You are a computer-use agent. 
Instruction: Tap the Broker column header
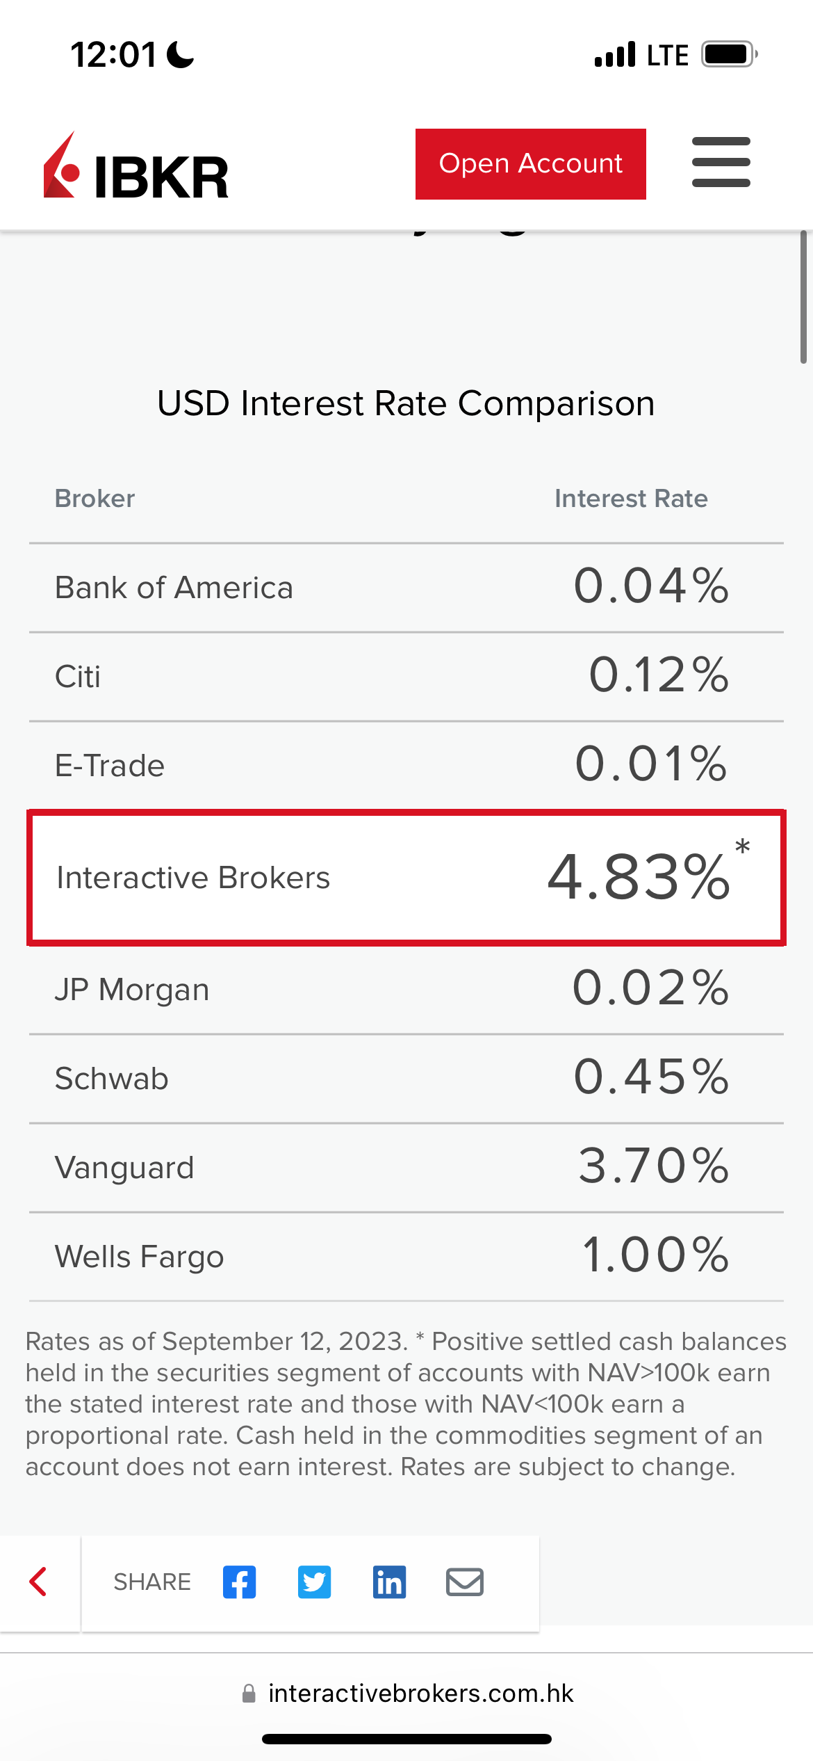pos(95,499)
